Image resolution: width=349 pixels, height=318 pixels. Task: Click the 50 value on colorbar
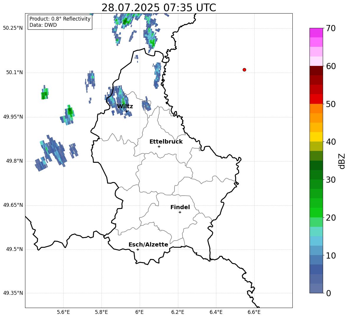331,104
